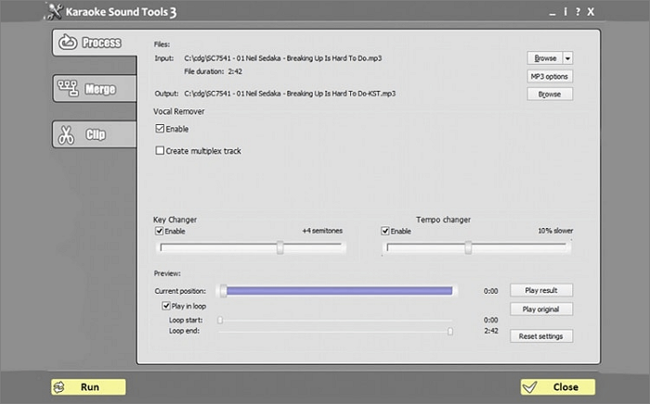
Task: Open help with the question mark icon
Action: 578,11
